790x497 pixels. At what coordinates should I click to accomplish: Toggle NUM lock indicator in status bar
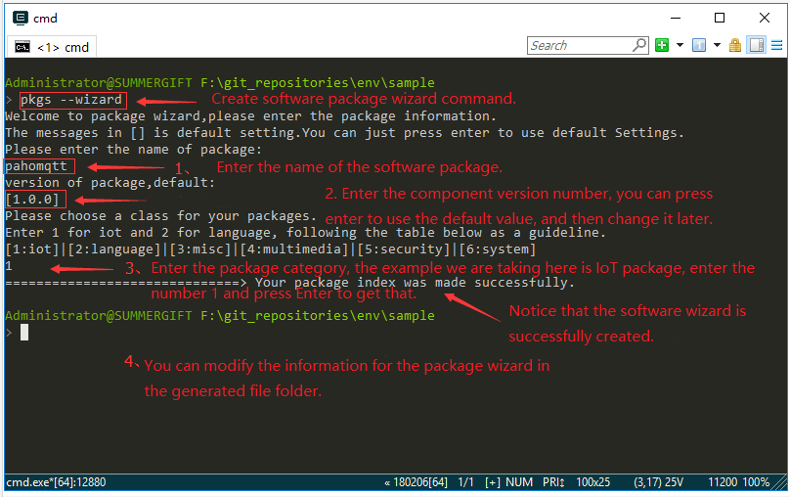(x=520, y=482)
